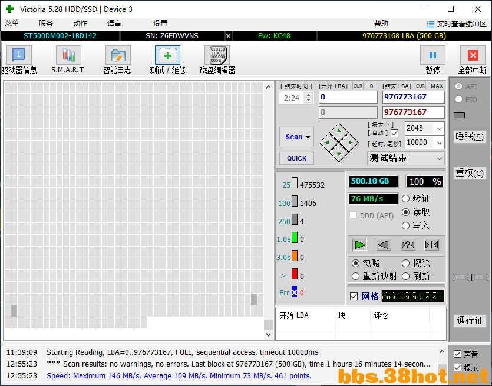Select the ignore (忽略) errors radio
The height and width of the screenshot is (386, 492).
coord(355,263)
